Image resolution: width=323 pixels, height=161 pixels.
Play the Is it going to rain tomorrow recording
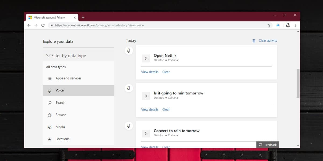(146, 96)
